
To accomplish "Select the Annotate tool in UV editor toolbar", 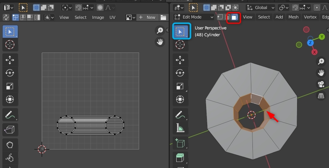I will pyautogui.click(x=10, y=115).
